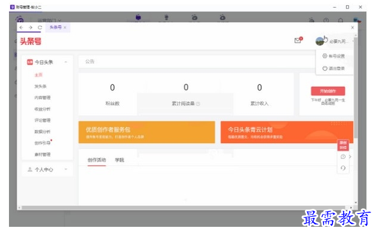Screen dimensions: 376x237
Task: Click the gear icon beside 账号设置
Action: point(325,56)
